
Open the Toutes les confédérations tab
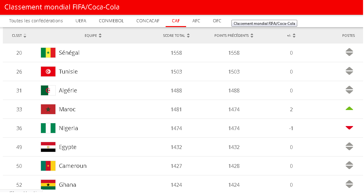[36, 21]
